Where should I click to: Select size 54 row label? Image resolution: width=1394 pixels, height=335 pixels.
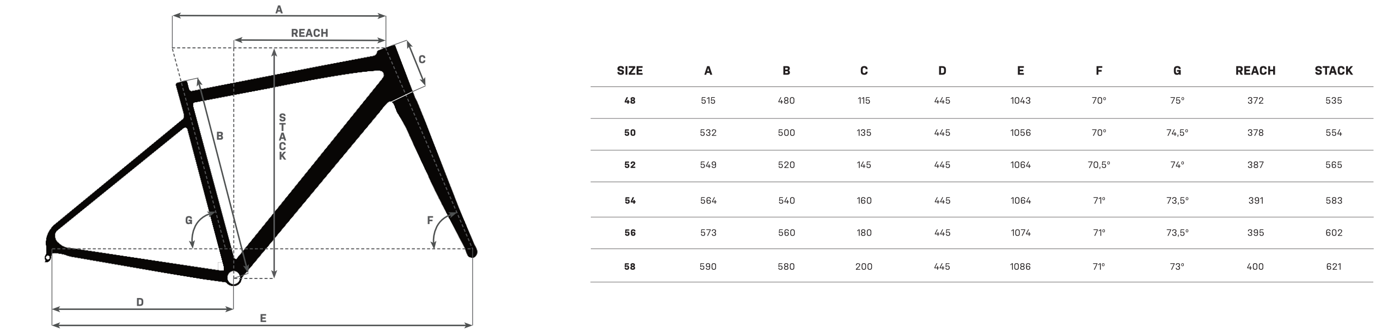[629, 201]
